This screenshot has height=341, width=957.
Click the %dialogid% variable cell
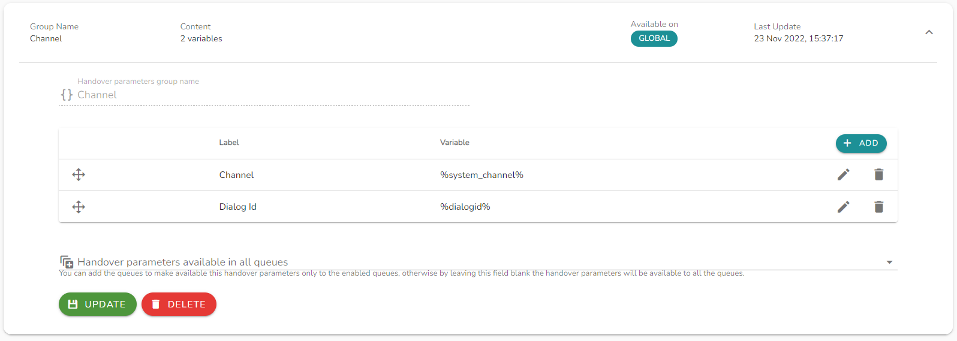[465, 207]
